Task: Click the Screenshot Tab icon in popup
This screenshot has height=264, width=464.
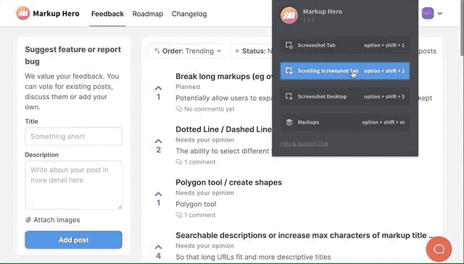Action: point(289,45)
